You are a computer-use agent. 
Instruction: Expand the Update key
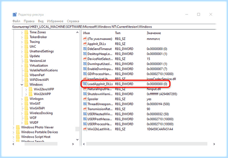point(22,56)
